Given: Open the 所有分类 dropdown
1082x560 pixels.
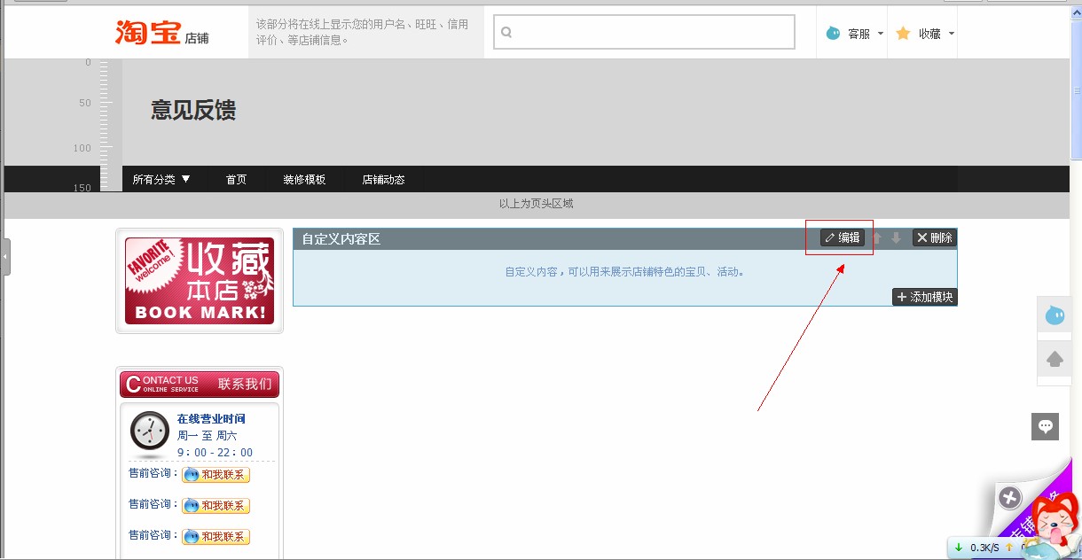Looking at the screenshot, I should click(161, 179).
